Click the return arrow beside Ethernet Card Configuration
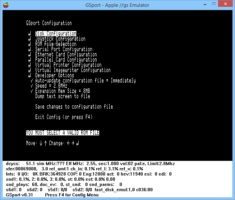The height and width of the screenshot is (200, 235). tap(30, 54)
